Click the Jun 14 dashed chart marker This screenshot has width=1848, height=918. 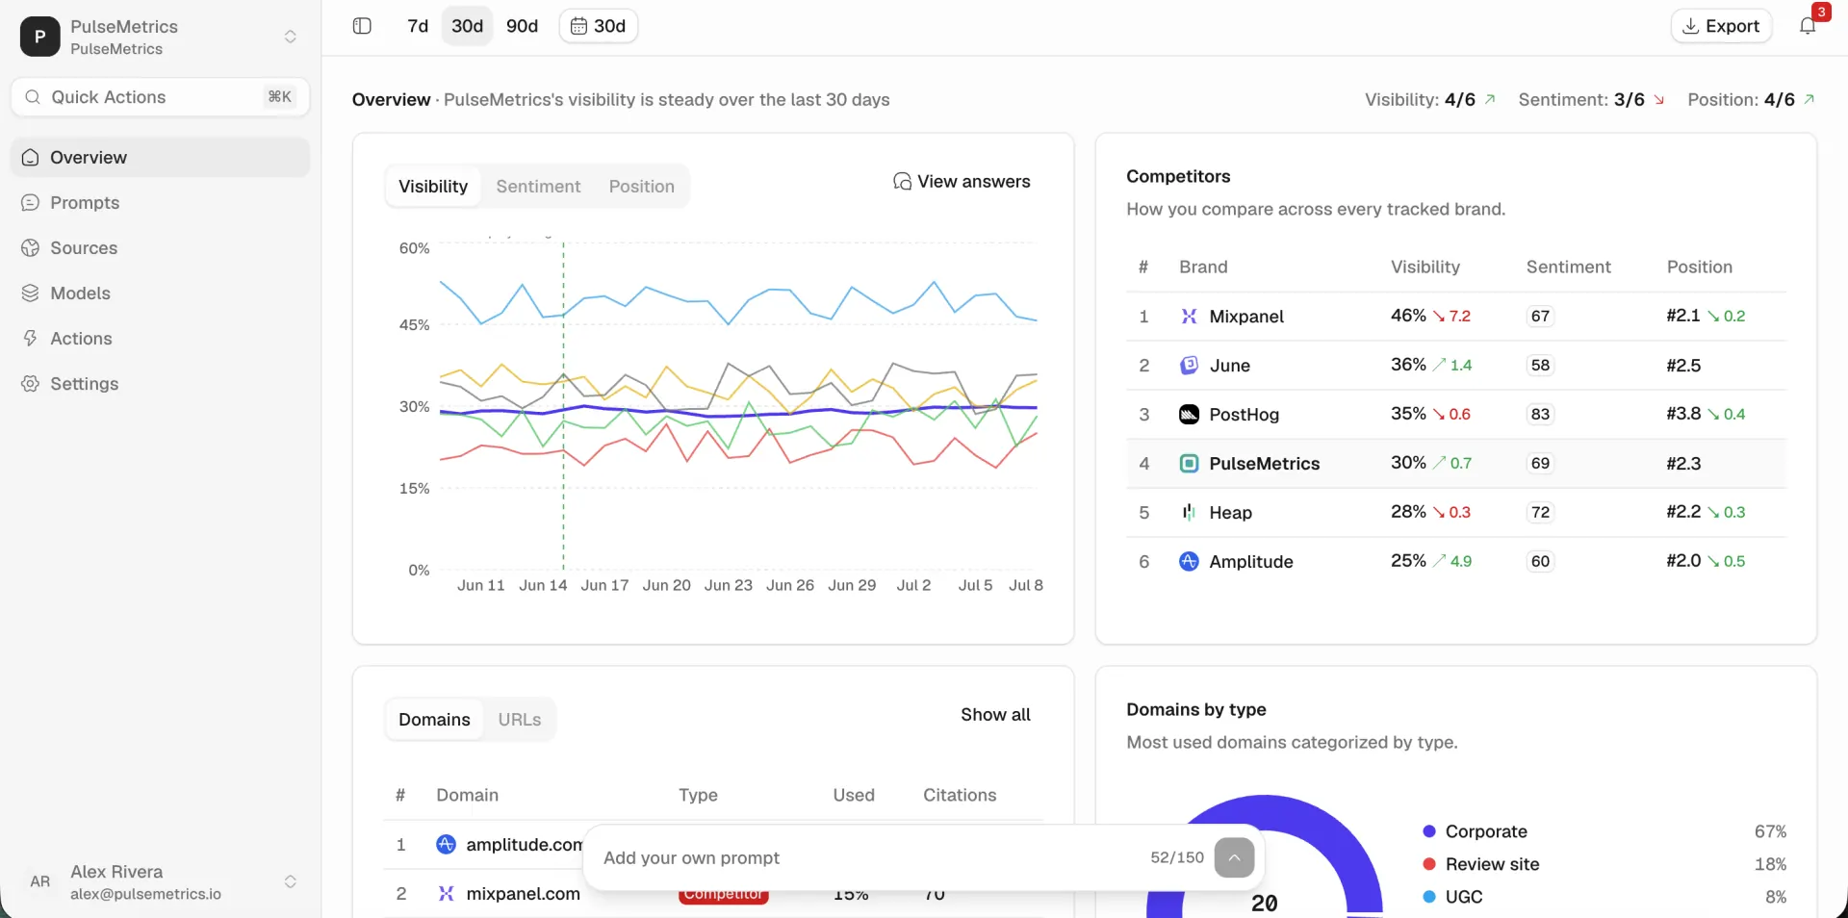click(563, 404)
